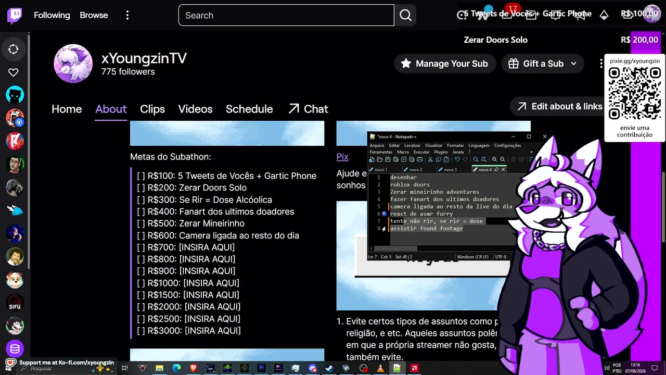Open the Schedule channel tab
Viewport: 666px width, 375px height.
249,109
